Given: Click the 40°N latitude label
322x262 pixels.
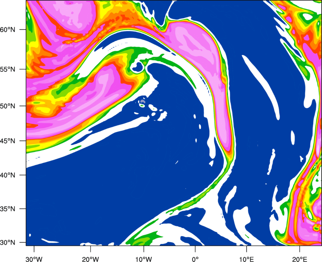Looking at the screenshot, I should point(8,175).
